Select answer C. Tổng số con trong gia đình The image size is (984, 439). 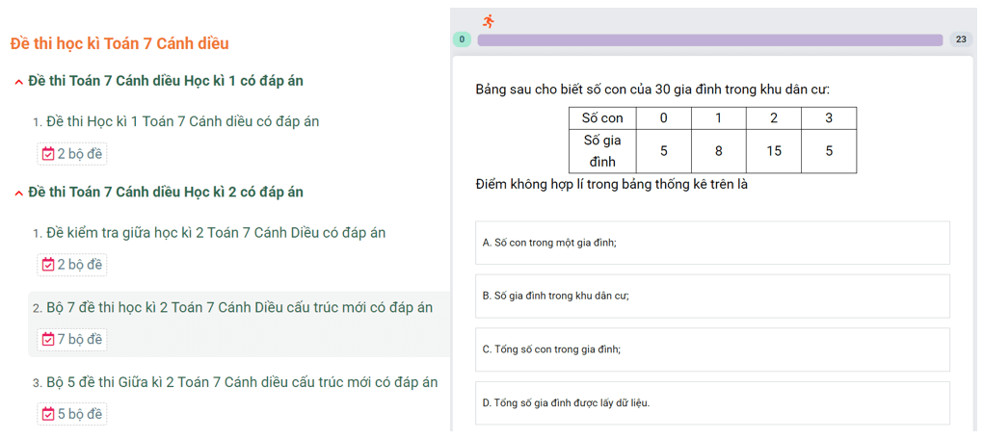[712, 349]
